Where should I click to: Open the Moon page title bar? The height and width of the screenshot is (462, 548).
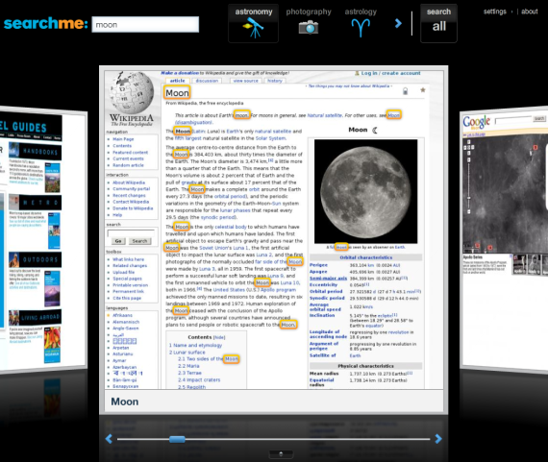(273, 401)
